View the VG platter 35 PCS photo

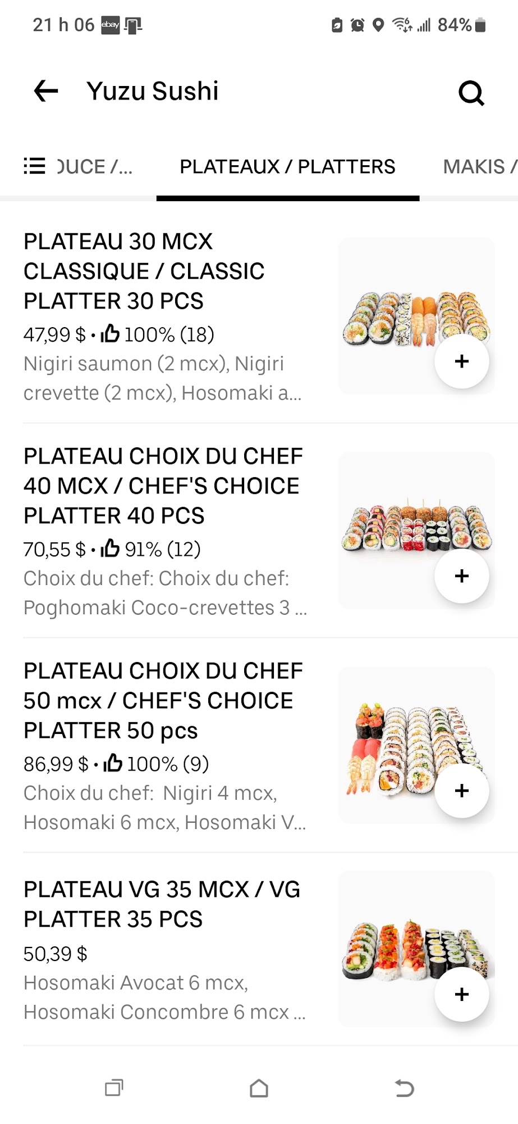point(416,949)
